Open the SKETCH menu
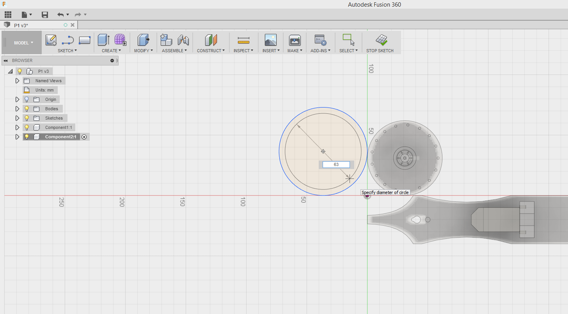The width and height of the screenshot is (568, 314). pyautogui.click(x=67, y=51)
